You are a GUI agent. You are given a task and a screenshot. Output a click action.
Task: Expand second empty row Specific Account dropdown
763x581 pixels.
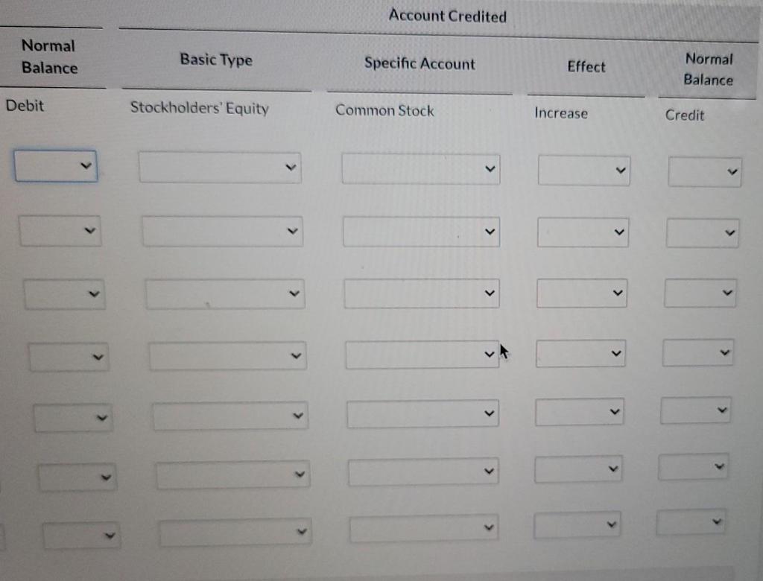click(421, 232)
